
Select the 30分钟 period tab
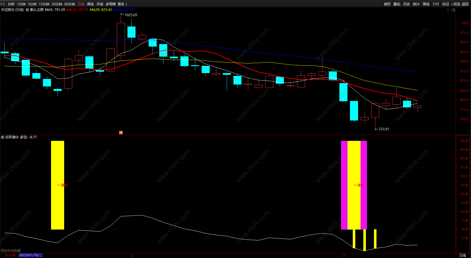tap(57, 4)
